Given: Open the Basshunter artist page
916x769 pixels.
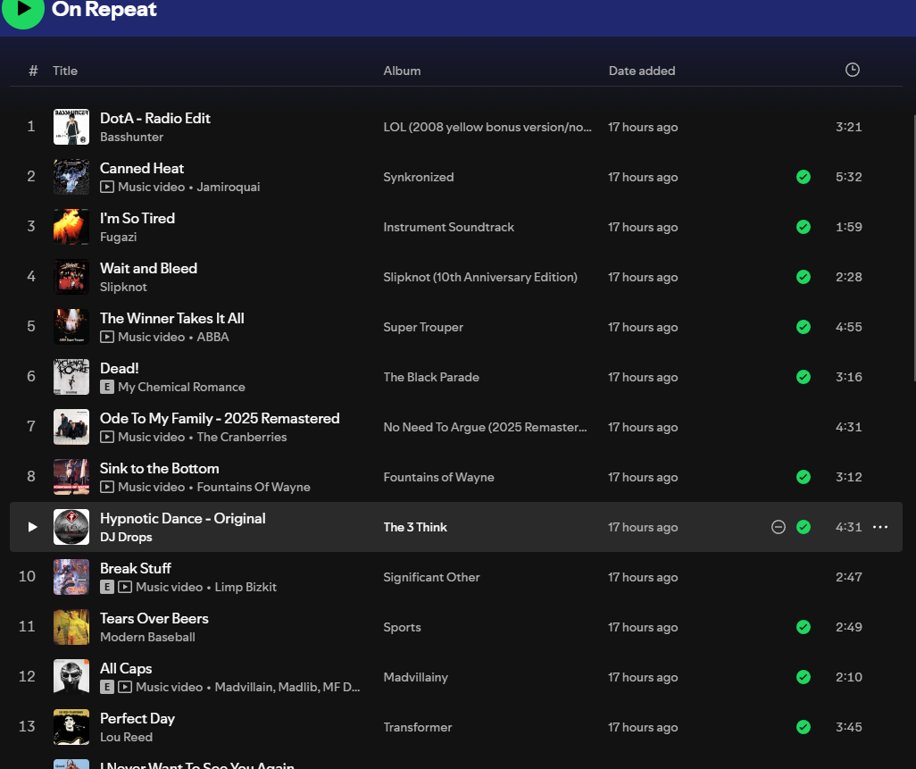Looking at the screenshot, I should (131, 137).
